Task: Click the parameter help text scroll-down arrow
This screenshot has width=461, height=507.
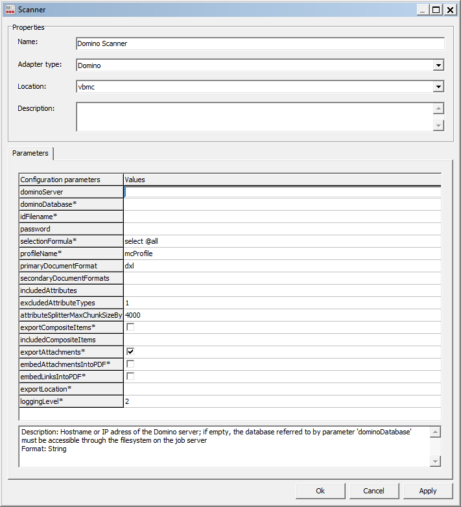Action: click(435, 461)
